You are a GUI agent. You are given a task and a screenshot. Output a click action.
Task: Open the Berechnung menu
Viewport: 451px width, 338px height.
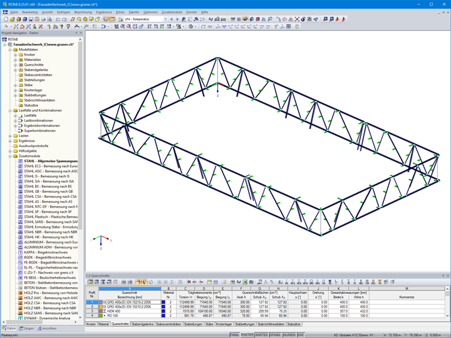pos(83,12)
